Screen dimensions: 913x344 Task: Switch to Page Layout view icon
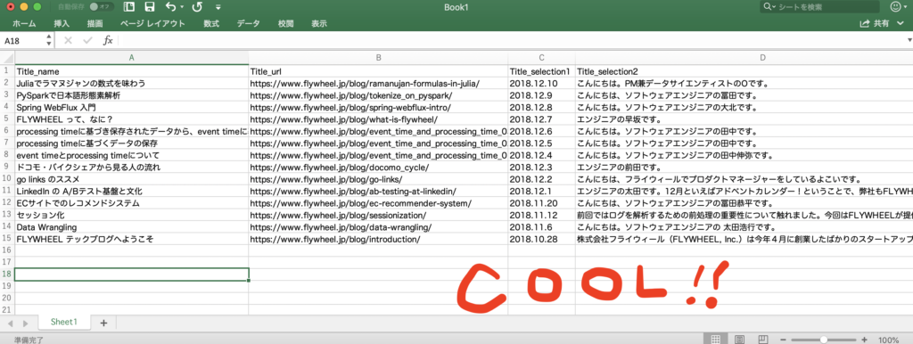(x=740, y=340)
